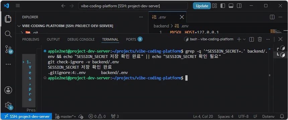Open notifications bell icon
Image resolution: width=288 pixels, height=120 pixels.
point(282,116)
